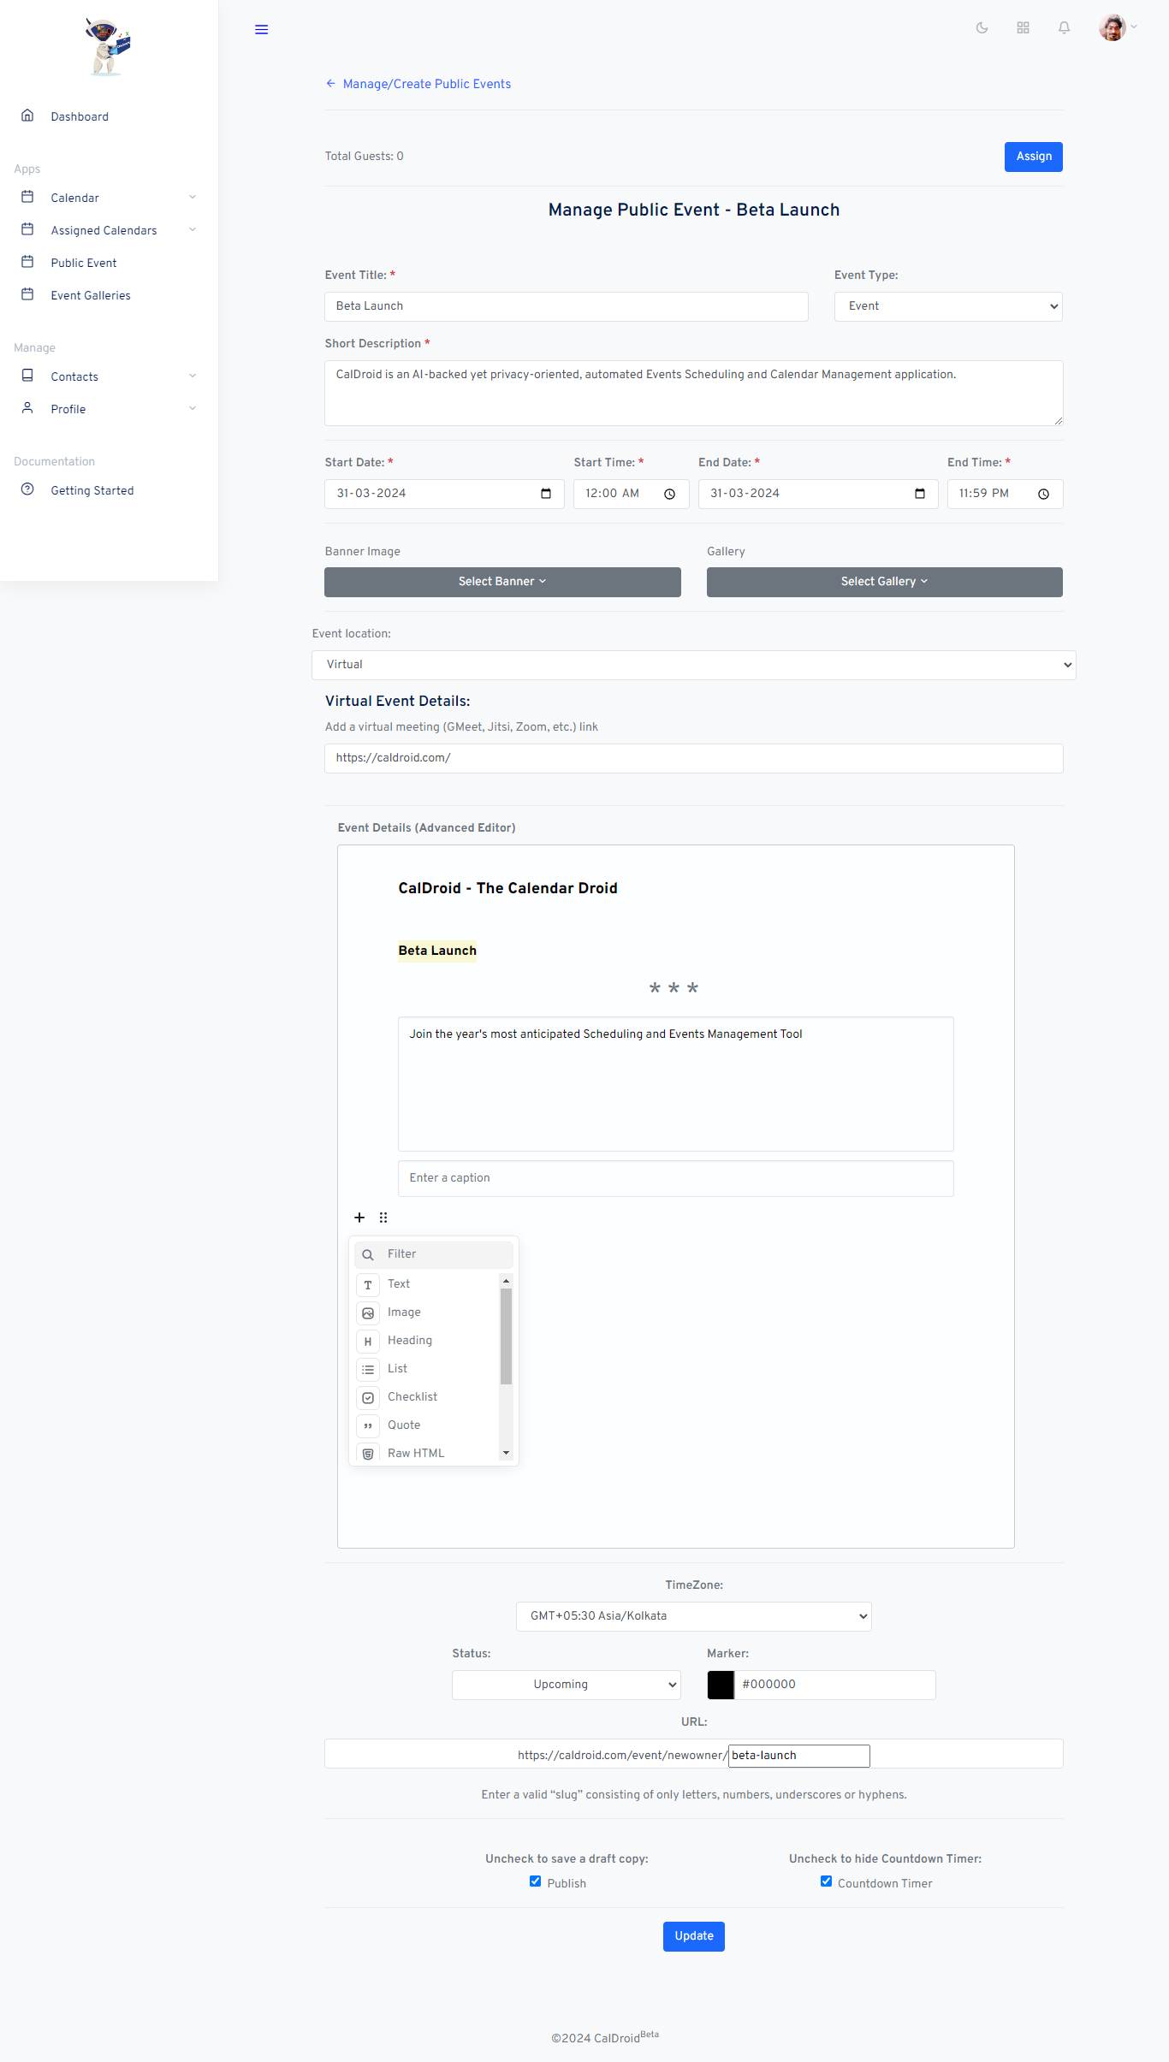
Task: Click the block drag-handle dots icon
Action: coord(383,1218)
